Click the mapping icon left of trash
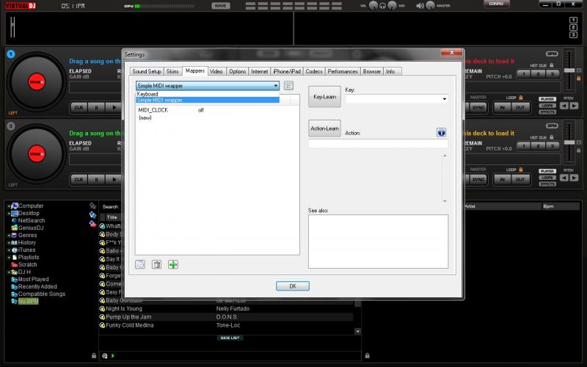587x367 pixels. click(140, 265)
